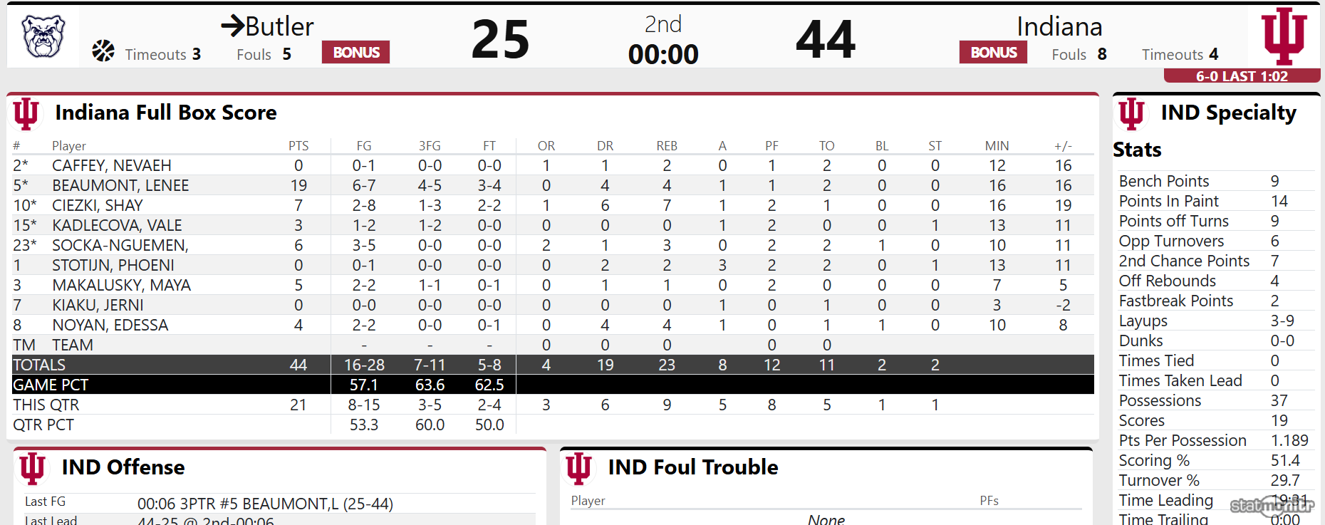Click Indiana's red BONUS indicator
Image resolution: width=1325 pixels, height=525 pixels.
point(993,52)
